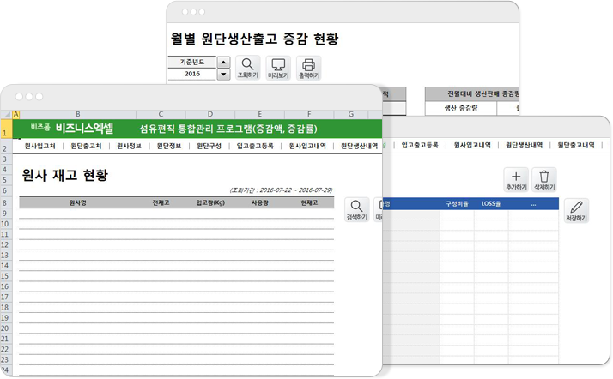Viewport: 613px width, 379px height.
Task: Click the 조회하기 magnifier icon
Action: [x=247, y=67]
